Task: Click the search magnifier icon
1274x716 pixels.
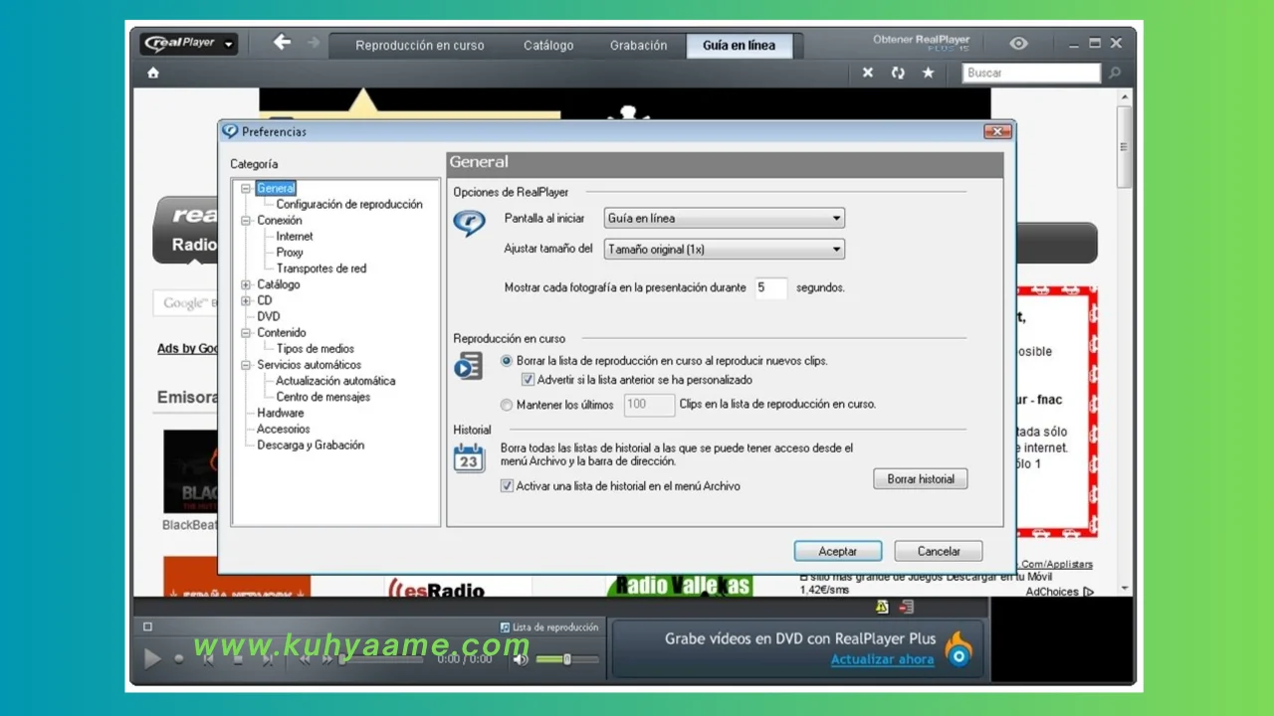Action: coord(1115,73)
